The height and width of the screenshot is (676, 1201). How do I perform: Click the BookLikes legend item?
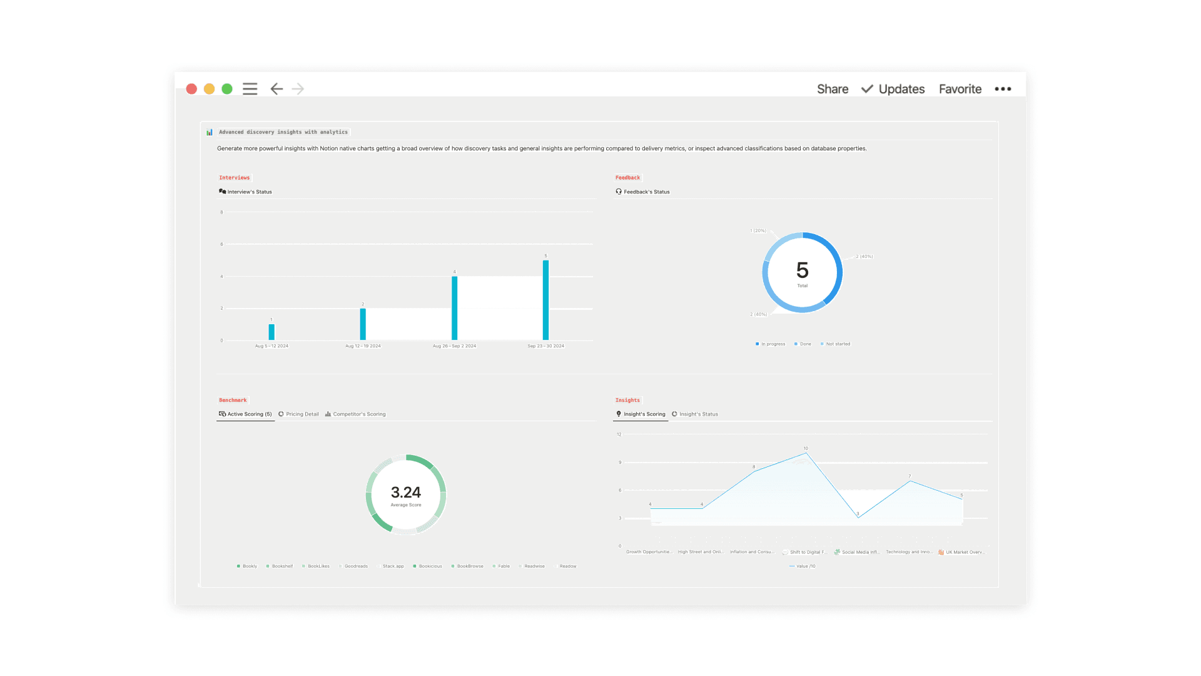pos(316,566)
